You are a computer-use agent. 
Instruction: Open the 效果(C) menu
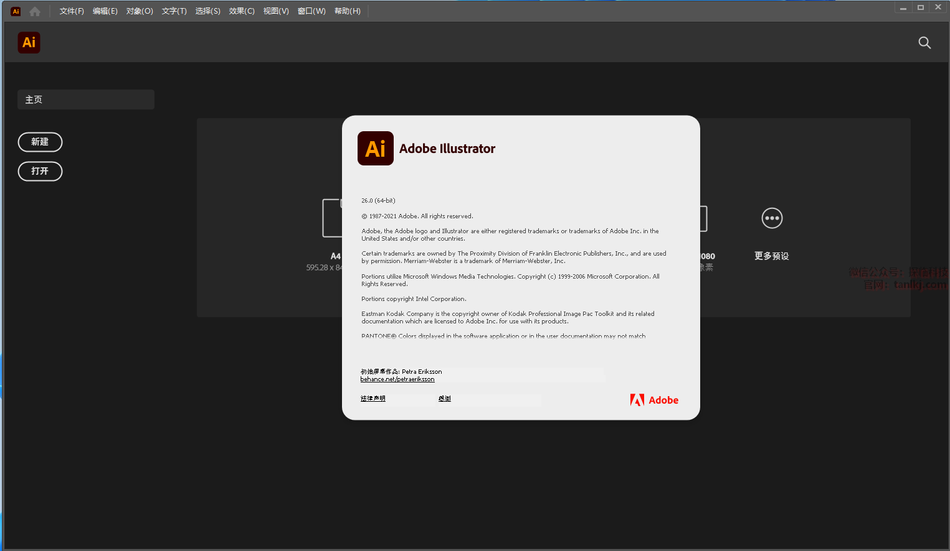tap(242, 11)
